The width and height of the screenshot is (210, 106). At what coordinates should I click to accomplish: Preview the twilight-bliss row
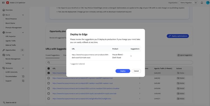tap(181, 99)
